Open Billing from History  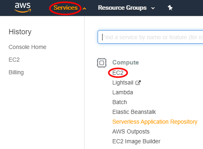16,72
